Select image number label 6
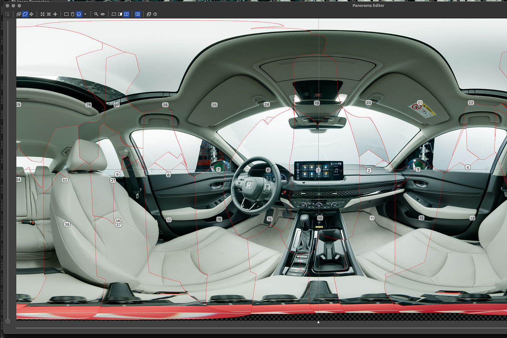This screenshot has height=338, width=507. (x=268, y=170)
